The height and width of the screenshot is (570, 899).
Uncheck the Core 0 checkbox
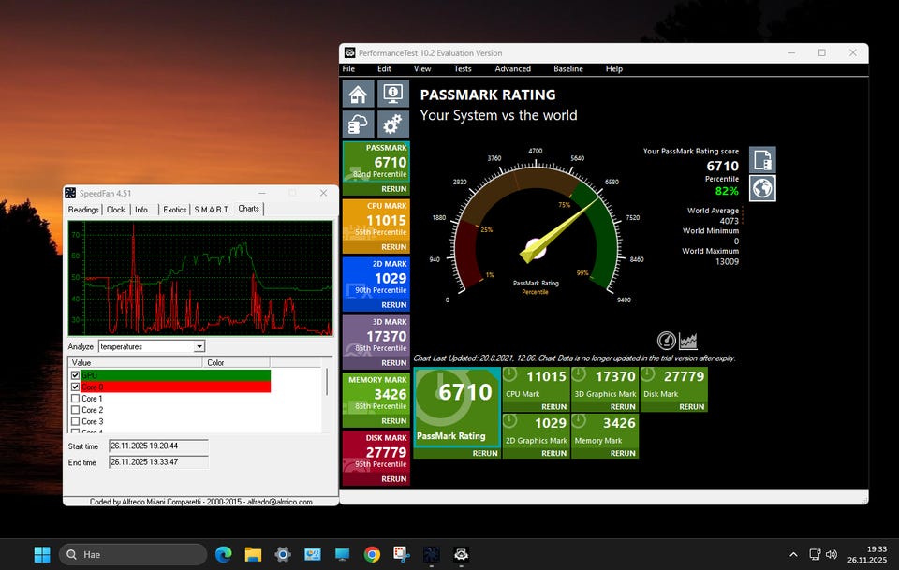[x=76, y=387]
